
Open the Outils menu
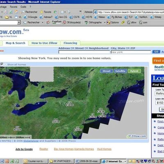click(x=23, y=7)
